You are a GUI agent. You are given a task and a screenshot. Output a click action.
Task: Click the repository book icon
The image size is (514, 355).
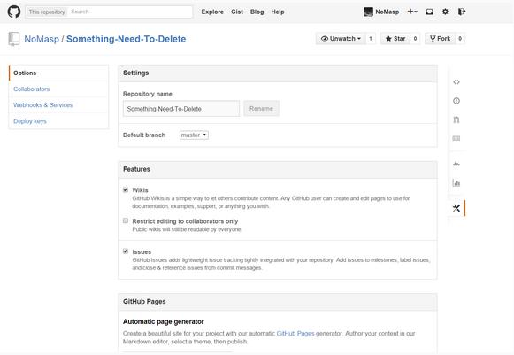[14, 39]
